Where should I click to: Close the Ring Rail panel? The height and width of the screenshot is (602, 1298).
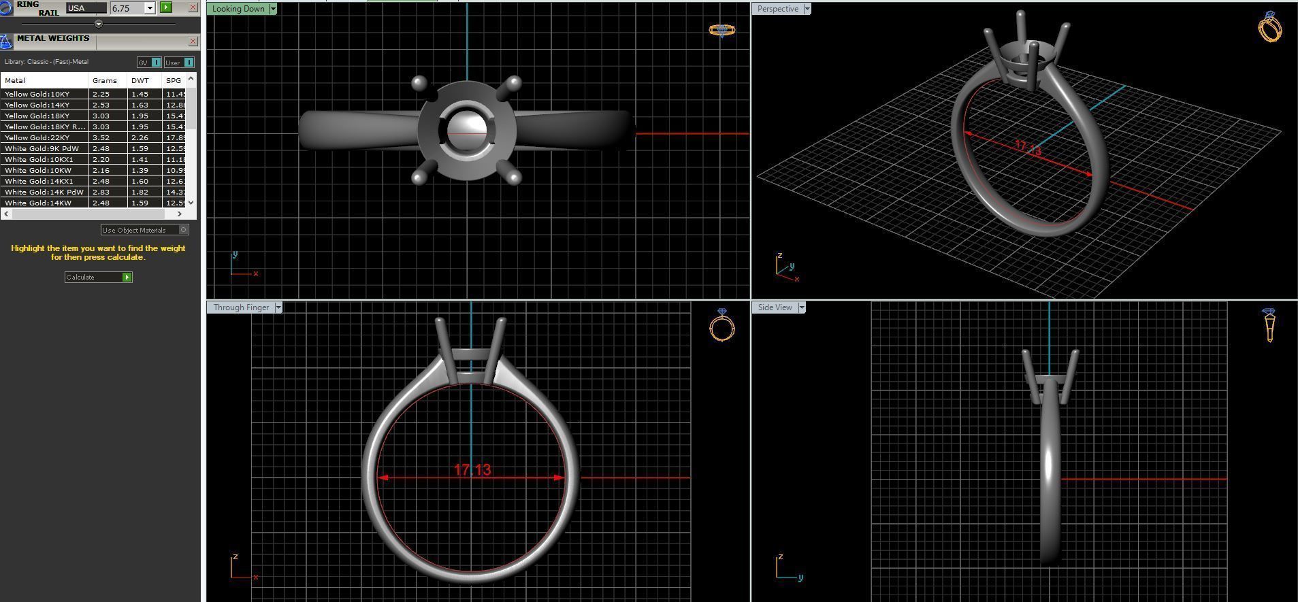coord(193,7)
